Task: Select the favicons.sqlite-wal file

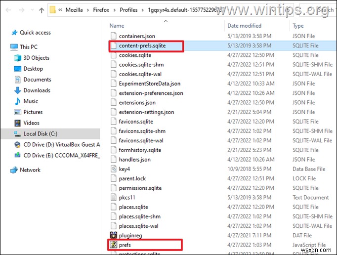Action: click(141, 141)
